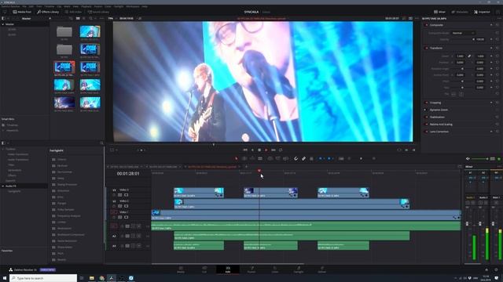Select Audio FX category in Effects Library
Image resolution: width=503 pixels, height=282 pixels.
(x=11, y=186)
